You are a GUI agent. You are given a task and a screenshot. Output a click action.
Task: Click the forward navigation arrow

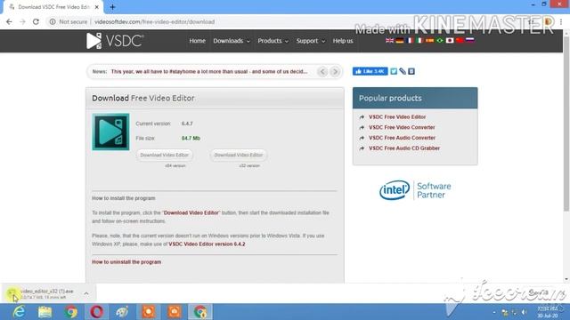point(22,21)
